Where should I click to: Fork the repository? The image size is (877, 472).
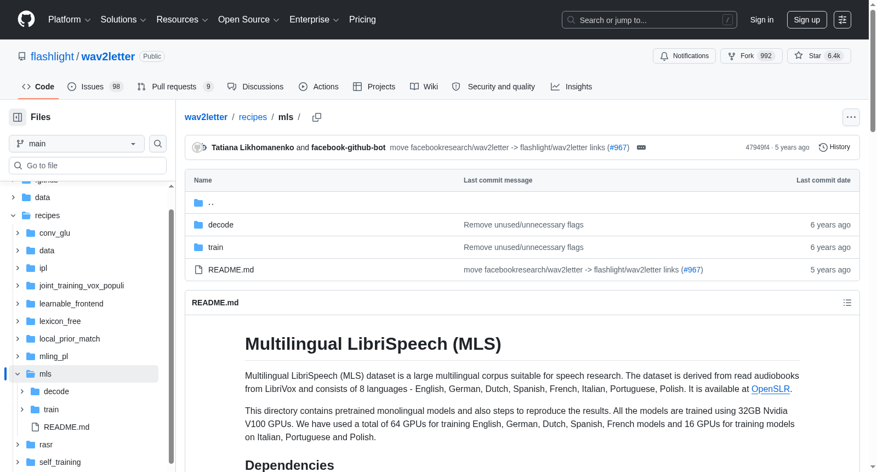pos(751,56)
